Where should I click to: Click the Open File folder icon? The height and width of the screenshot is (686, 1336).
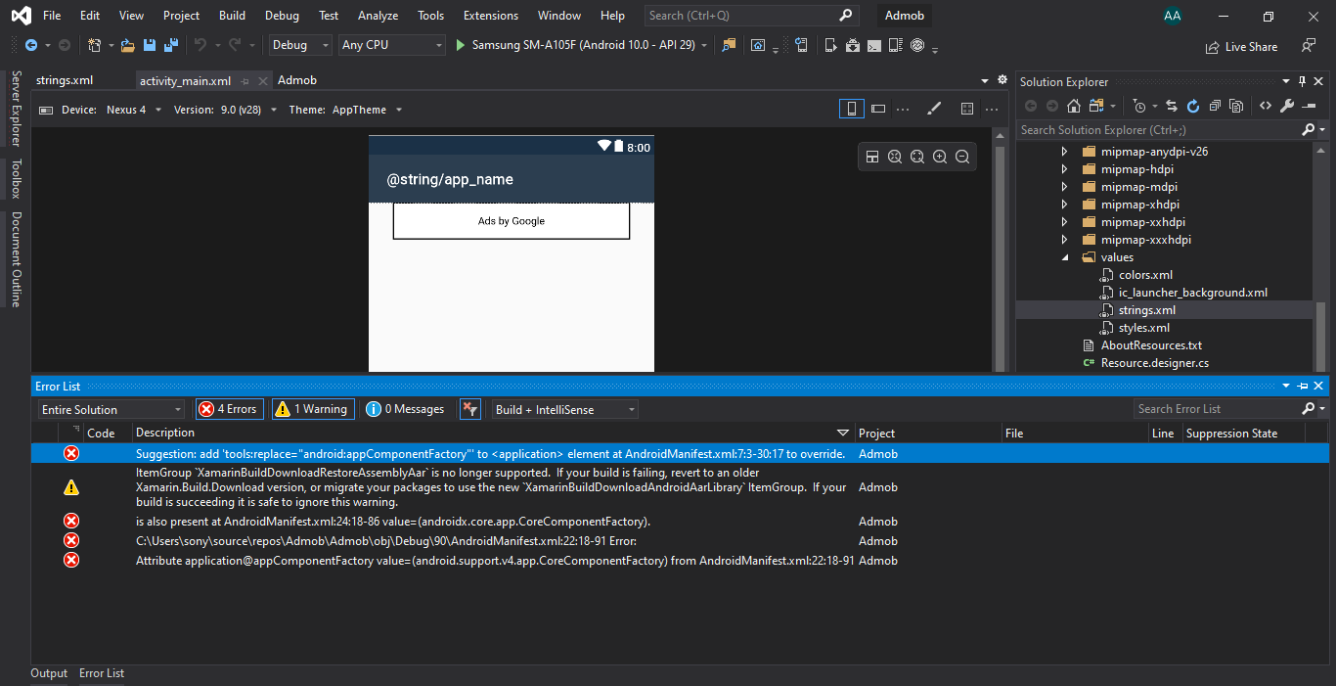point(127,45)
